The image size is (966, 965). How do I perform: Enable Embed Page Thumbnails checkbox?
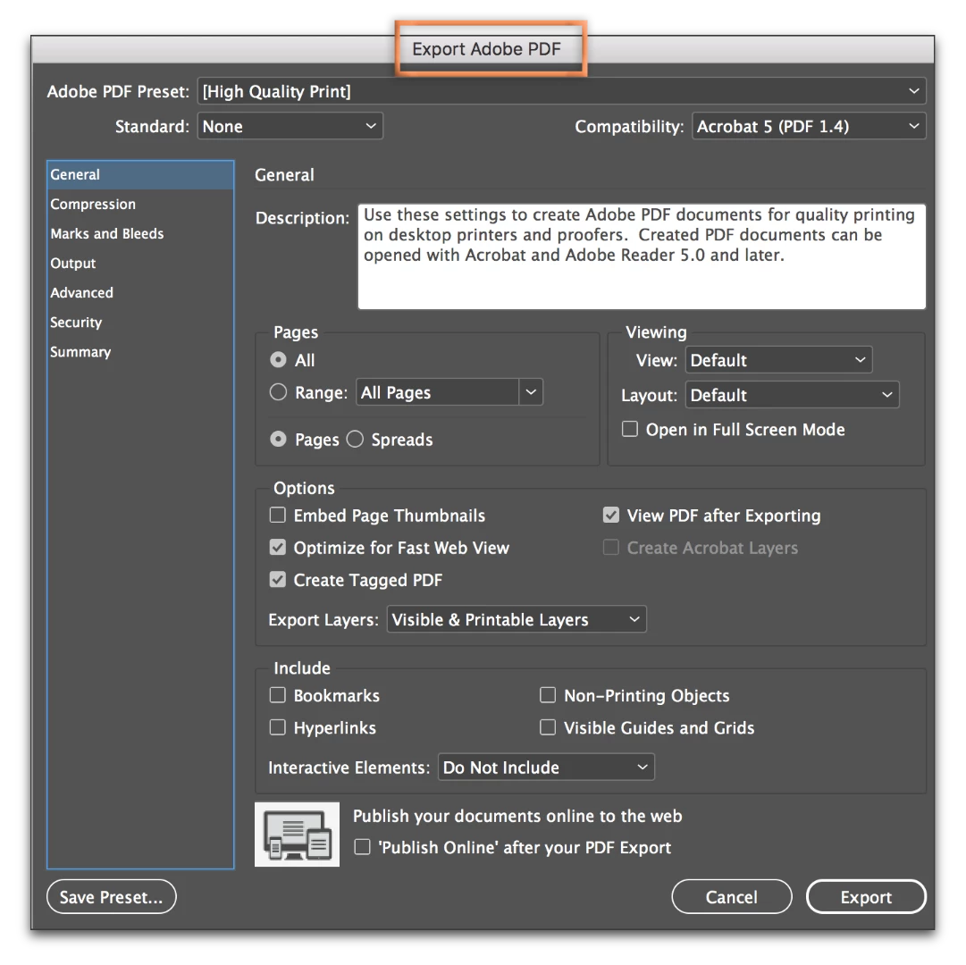(278, 515)
